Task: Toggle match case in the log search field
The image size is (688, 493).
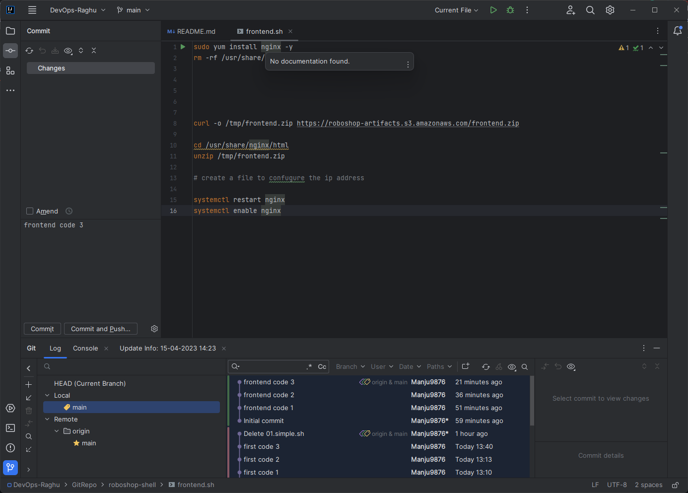Action: click(322, 366)
